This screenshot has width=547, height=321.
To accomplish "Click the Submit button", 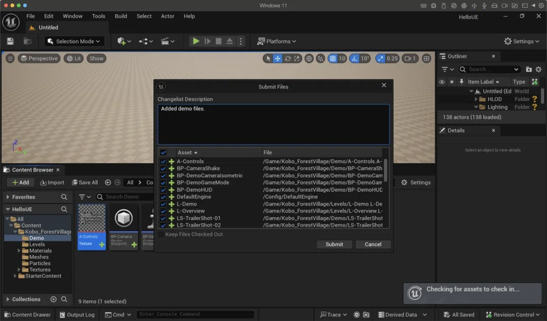I will 334,245.
